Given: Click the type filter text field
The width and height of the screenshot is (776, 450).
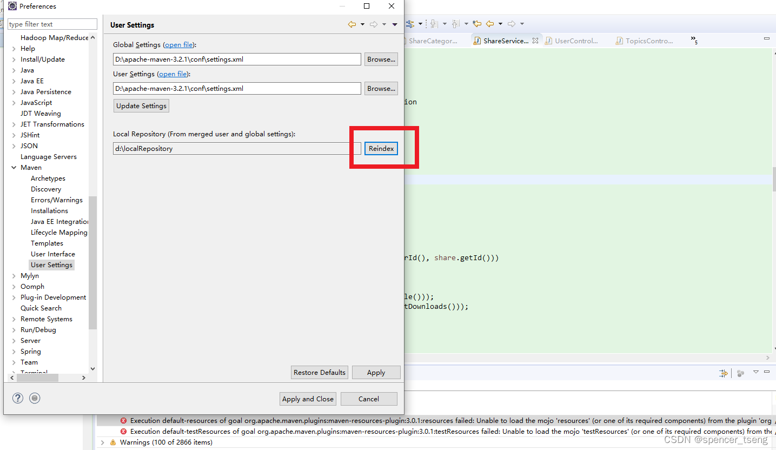Looking at the screenshot, I should (52, 24).
